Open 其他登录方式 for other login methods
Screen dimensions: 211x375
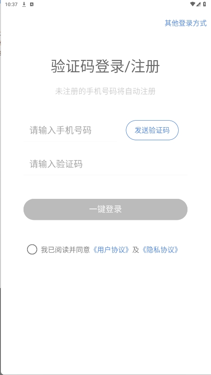tap(186, 23)
